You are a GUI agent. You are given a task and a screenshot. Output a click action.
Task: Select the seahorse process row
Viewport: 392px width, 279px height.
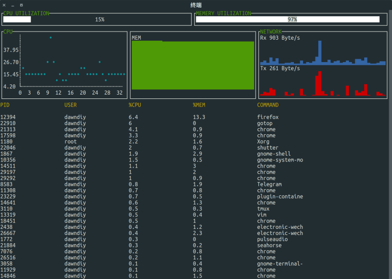(x=144, y=246)
